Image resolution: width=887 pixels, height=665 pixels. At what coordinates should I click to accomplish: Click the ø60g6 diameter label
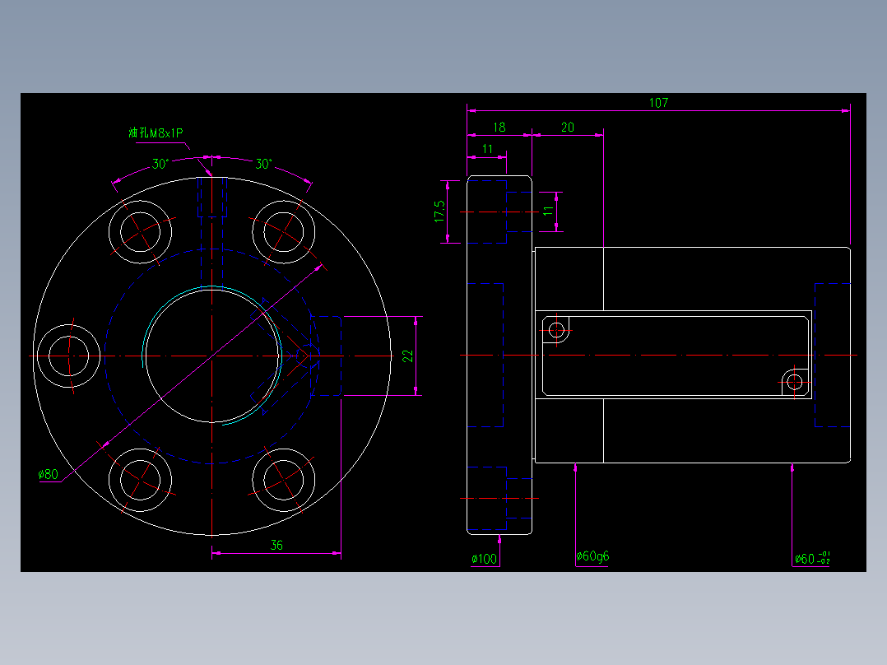click(x=592, y=556)
